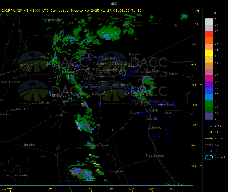Viewport: 228px width, 192px height.
Task: Click the Guadales map label
Action: pyautogui.click(x=135, y=54)
